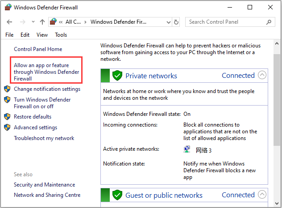Screen dimensions: 282x208
Task: Click Restore defaults link
Action: [33, 117]
